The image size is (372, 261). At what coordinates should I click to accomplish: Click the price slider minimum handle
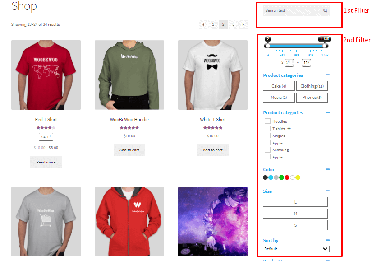[268, 46]
